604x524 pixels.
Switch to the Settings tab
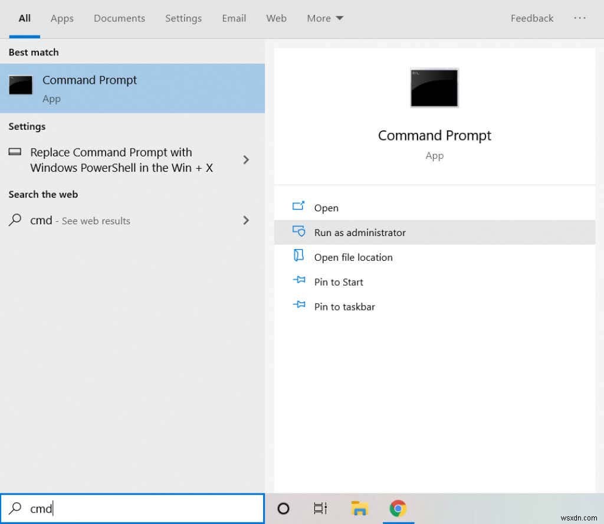click(183, 18)
